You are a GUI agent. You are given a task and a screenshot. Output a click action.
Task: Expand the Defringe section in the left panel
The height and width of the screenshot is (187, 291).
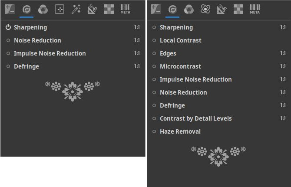point(26,66)
